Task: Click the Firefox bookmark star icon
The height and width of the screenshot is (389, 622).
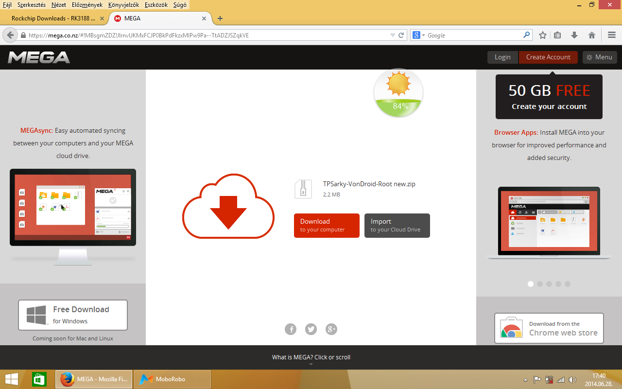Action: tap(543, 35)
